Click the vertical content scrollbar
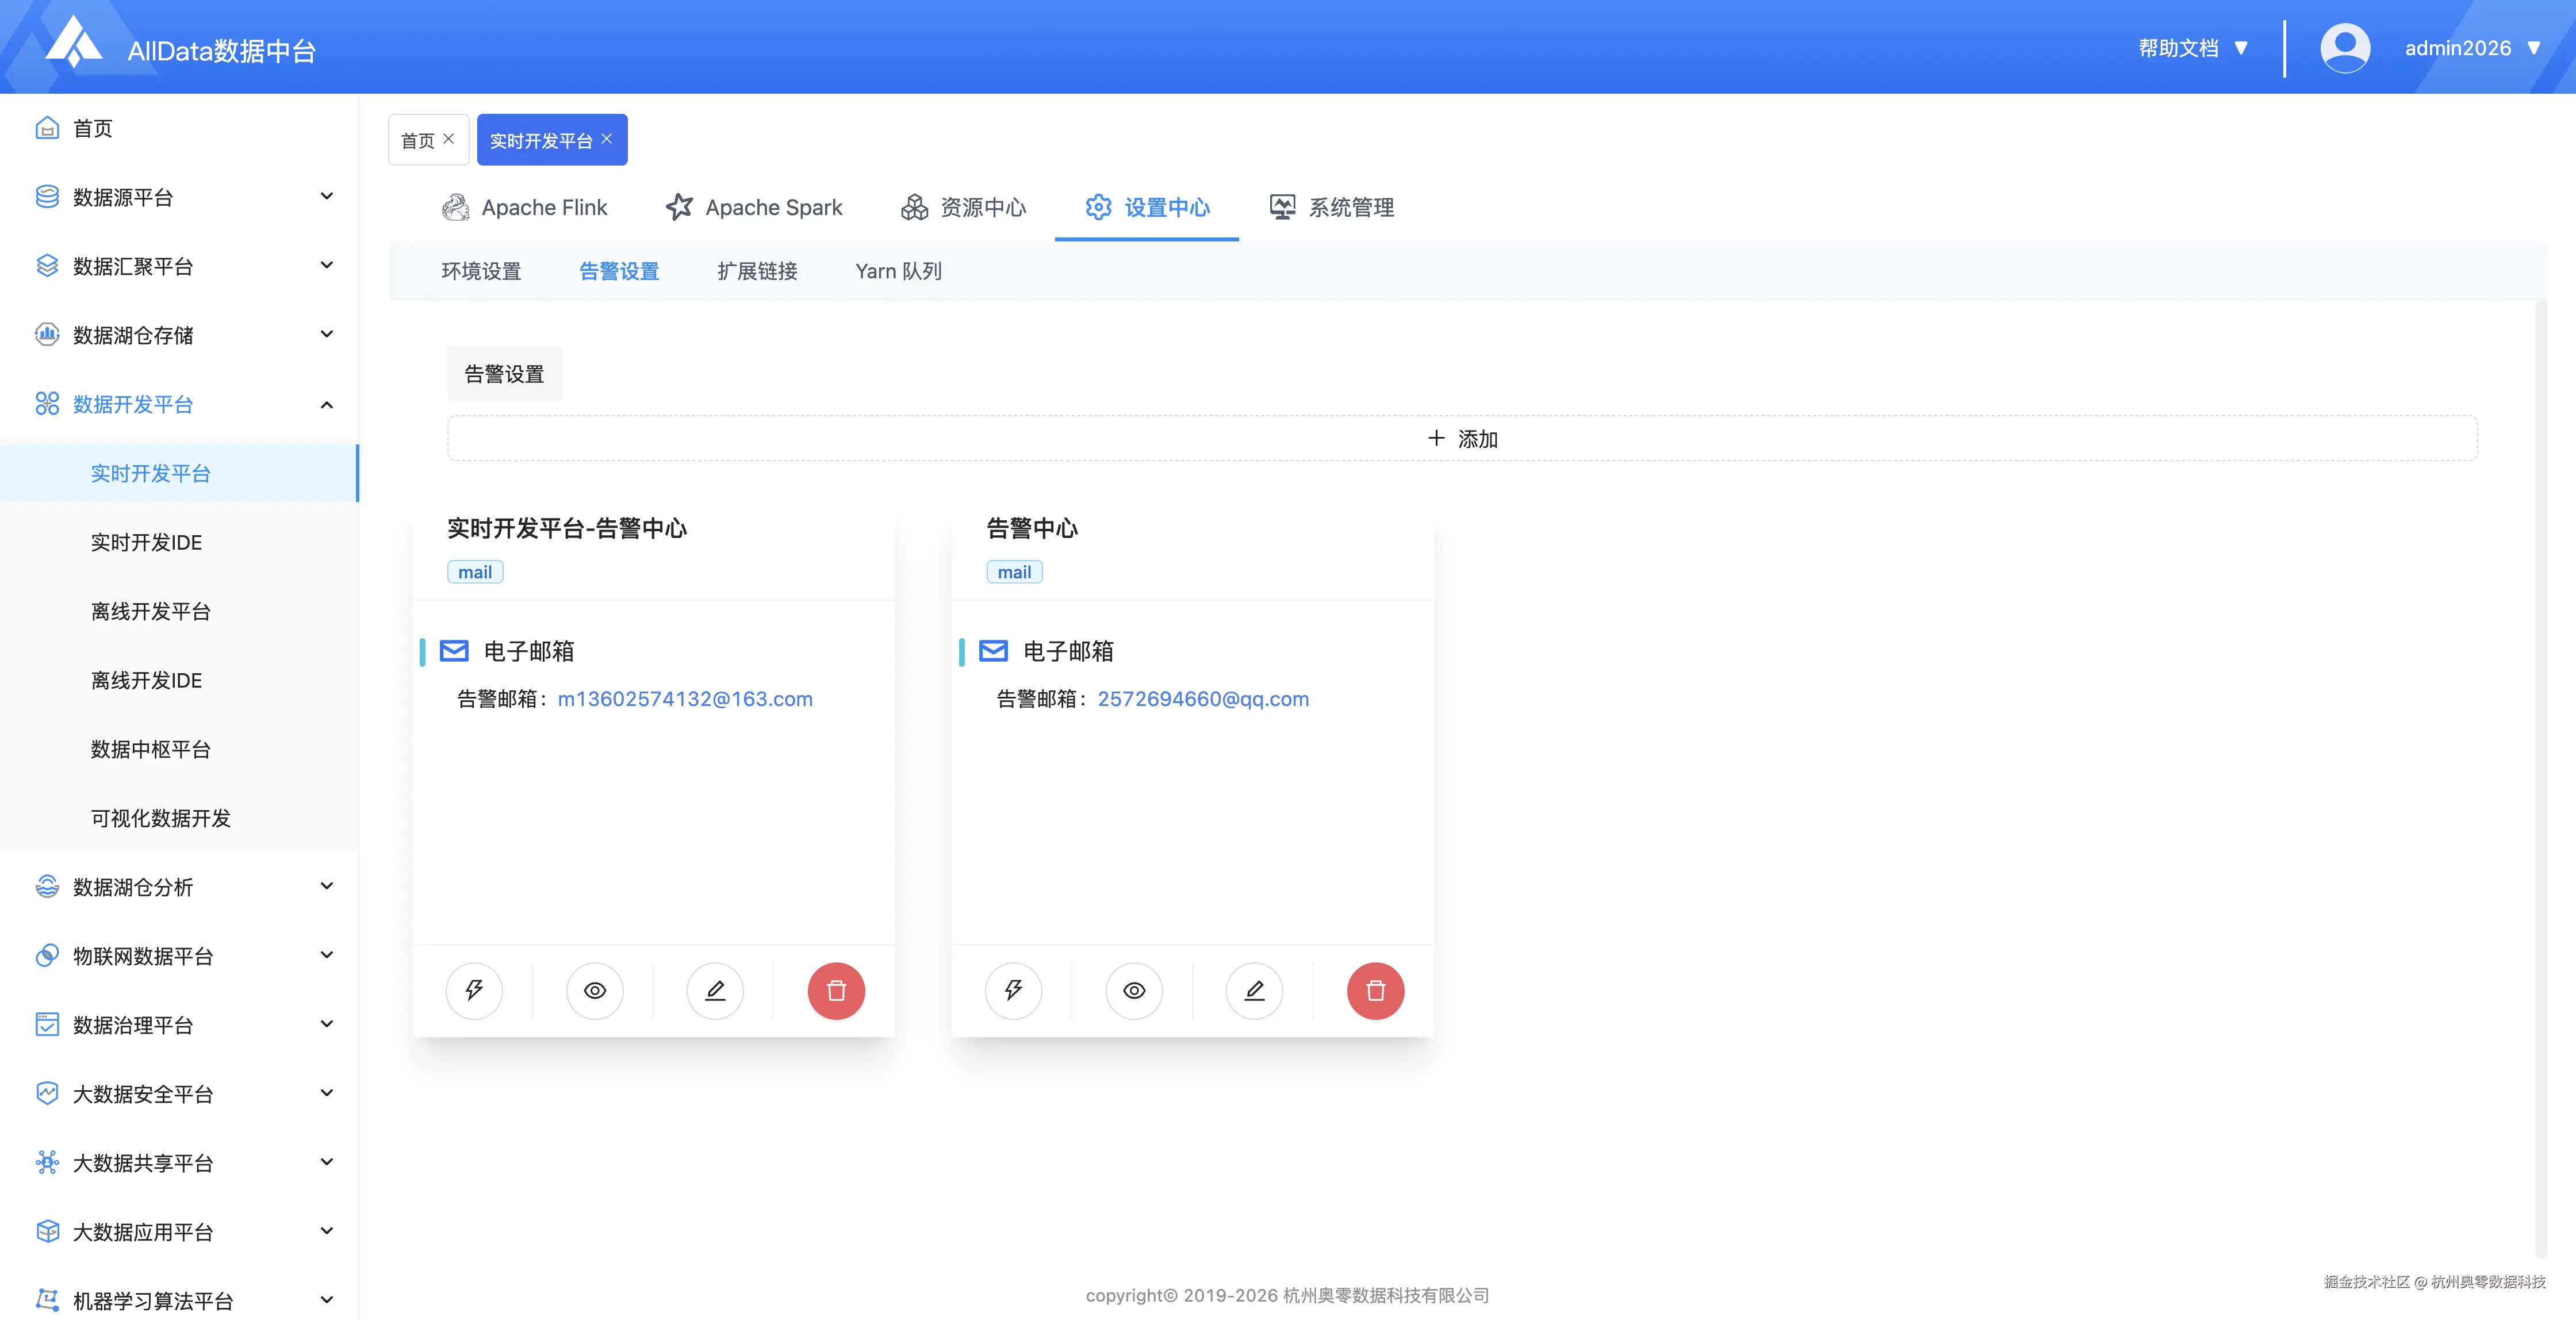The width and height of the screenshot is (2576, 1320). pyautogui.click(x=2541, y=780)
